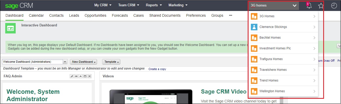Select the Travelshere Homes search result
341x104 pixels.
click(283, 70)
